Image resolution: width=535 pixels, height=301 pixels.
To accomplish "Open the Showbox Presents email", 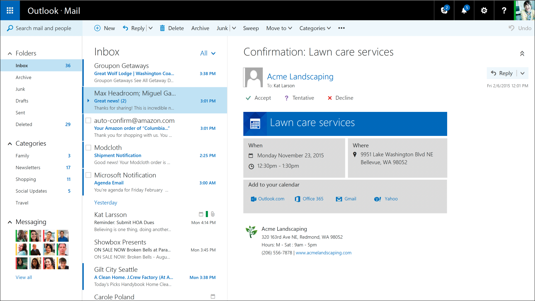I will tap(155, 249).
